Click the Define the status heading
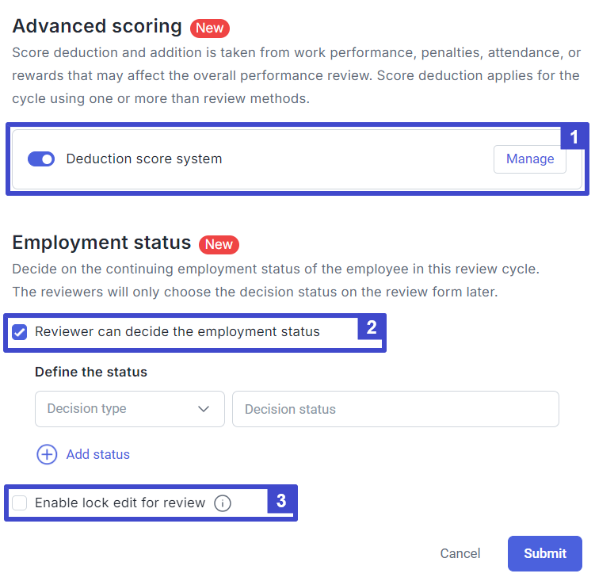This screenshot has width=595, height=581. click(x=91, y=372)
